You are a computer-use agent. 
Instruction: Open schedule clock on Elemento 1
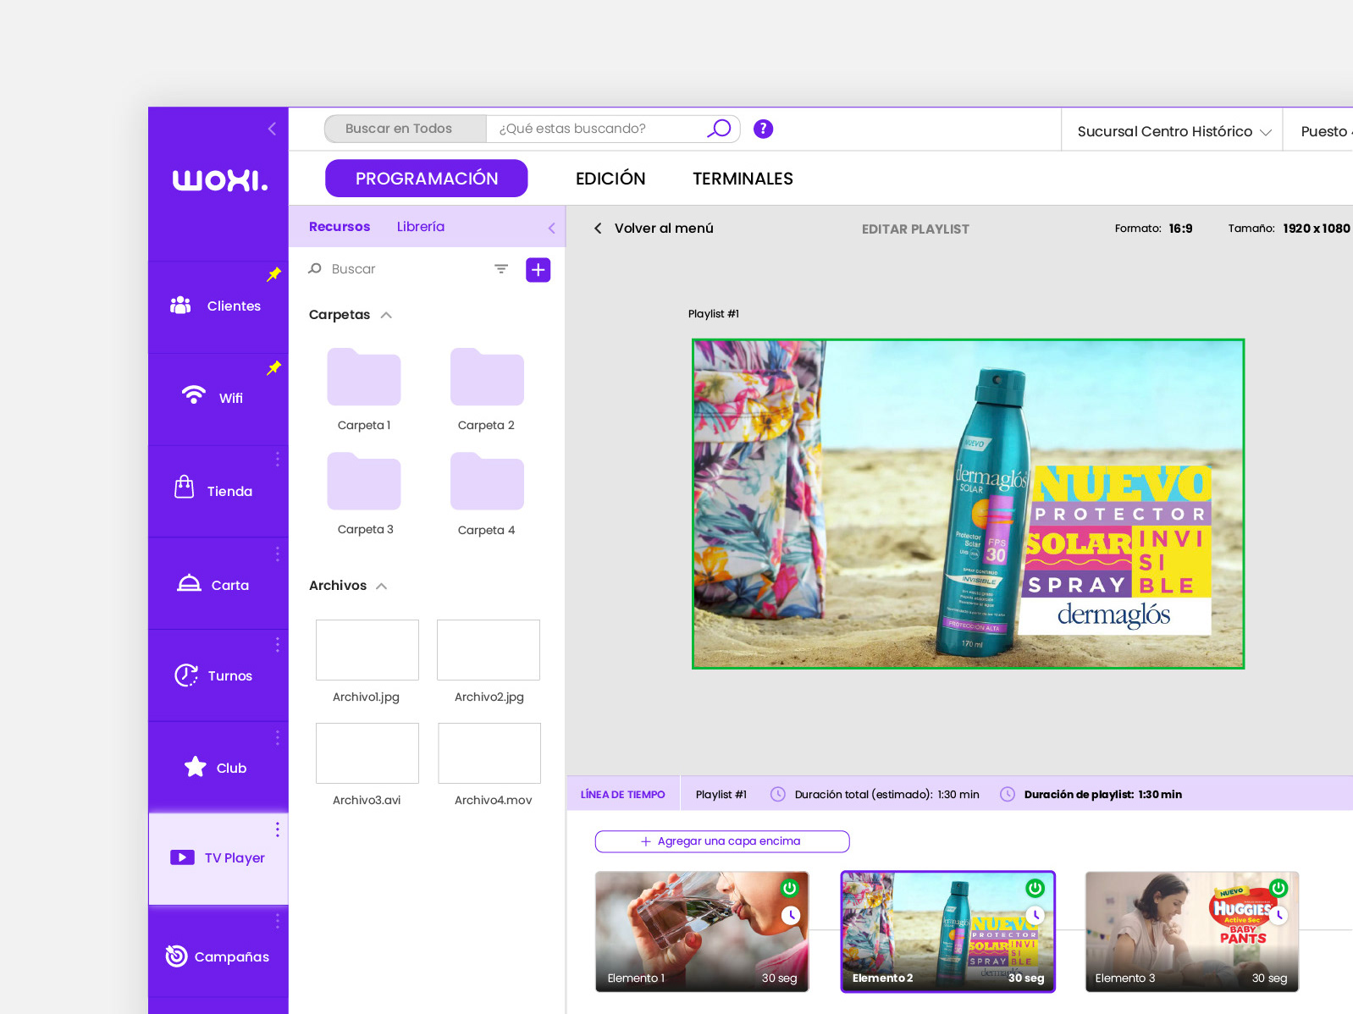(791, 915)
